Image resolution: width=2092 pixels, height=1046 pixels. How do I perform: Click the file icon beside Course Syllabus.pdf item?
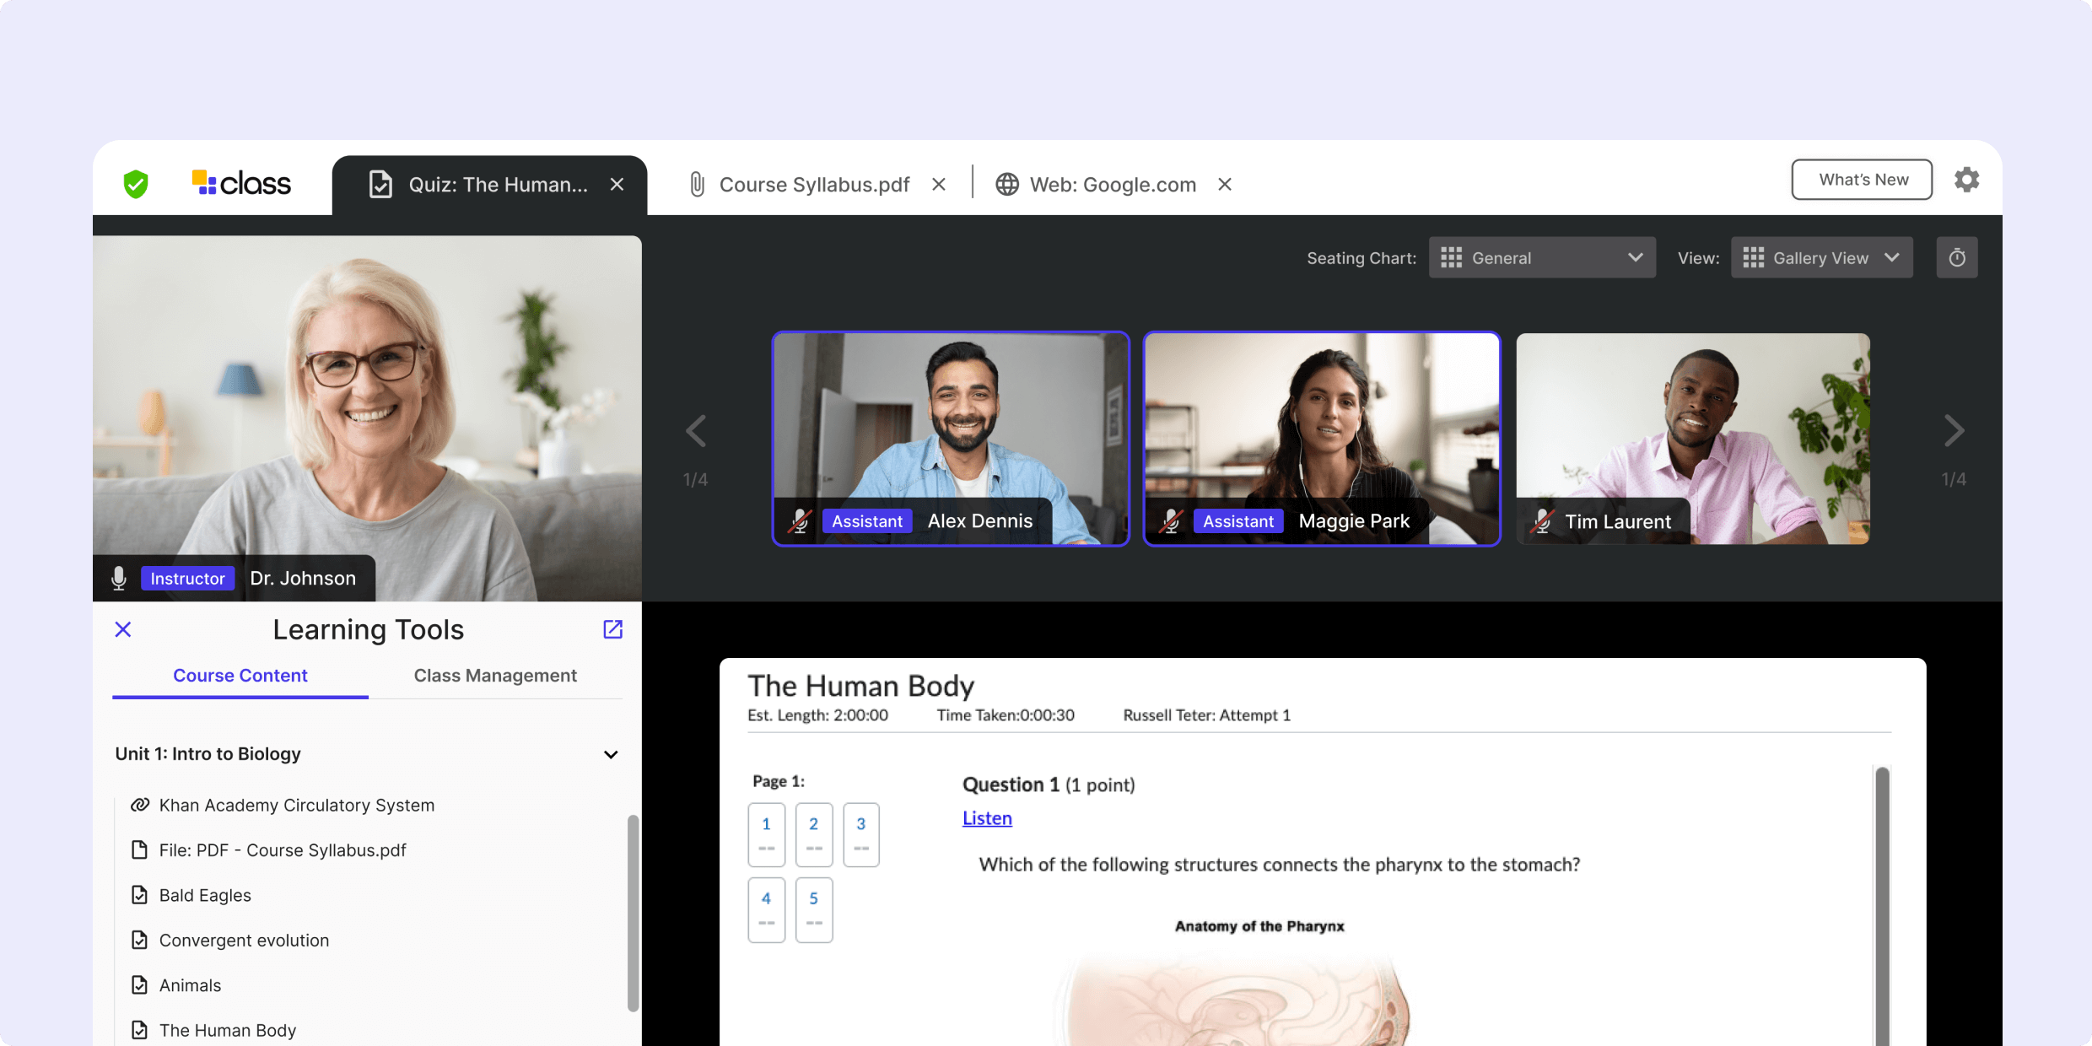coord(139,849)
